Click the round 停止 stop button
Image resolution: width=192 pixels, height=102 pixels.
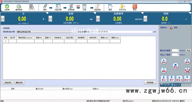click(x=176, y=66)
